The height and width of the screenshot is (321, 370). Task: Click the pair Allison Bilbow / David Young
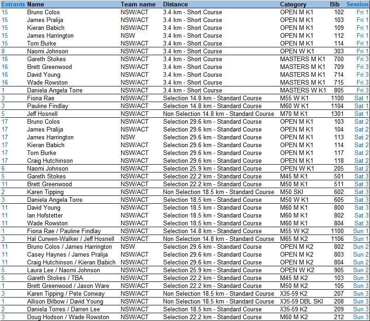65,301
